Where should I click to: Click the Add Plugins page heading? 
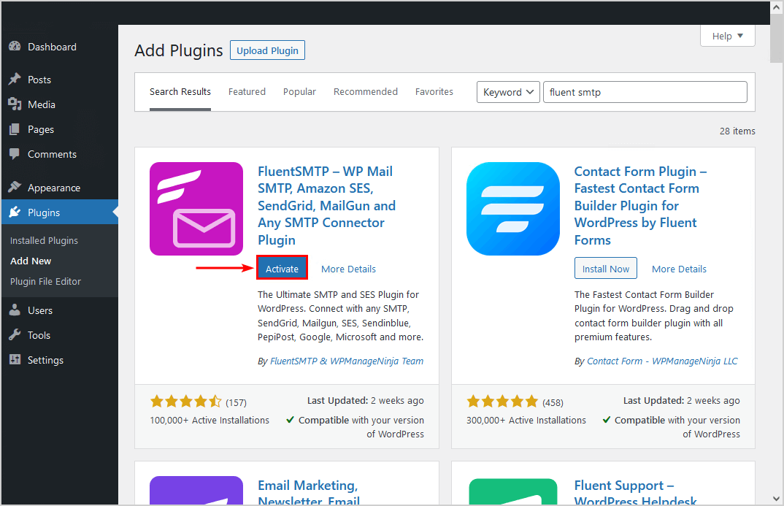[x=179, y=50]
